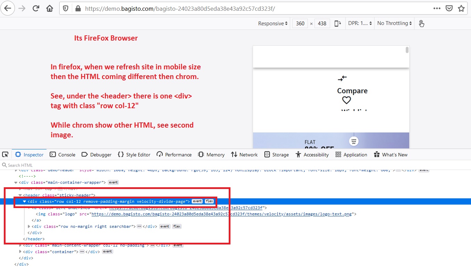Open the Performance tab
This screenshot has width=471, height=267.
pos(174,155)
